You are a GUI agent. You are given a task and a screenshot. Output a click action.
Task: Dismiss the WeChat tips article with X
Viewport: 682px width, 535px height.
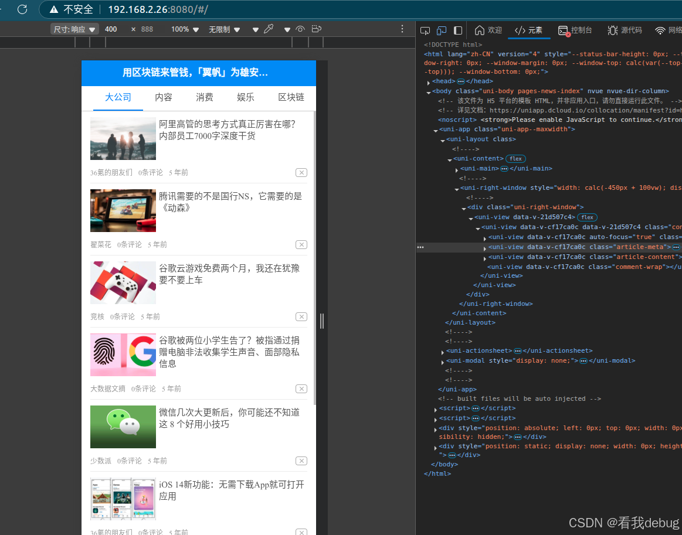[301, 461]
